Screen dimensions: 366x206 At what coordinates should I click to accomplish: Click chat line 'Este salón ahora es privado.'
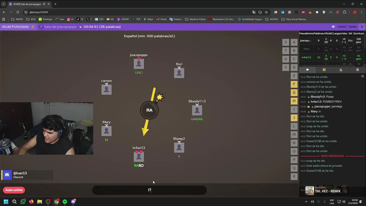pos(325,166)
